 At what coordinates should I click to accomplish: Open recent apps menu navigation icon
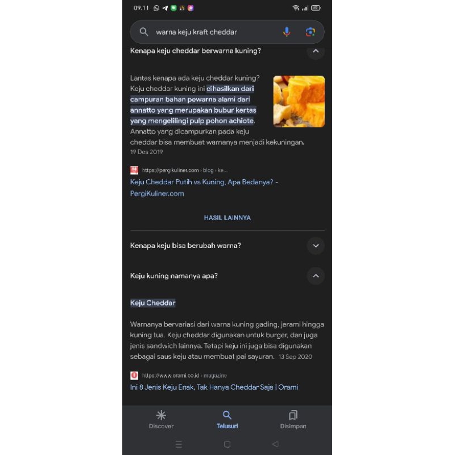pyautogui.click(x=179, y=444)
